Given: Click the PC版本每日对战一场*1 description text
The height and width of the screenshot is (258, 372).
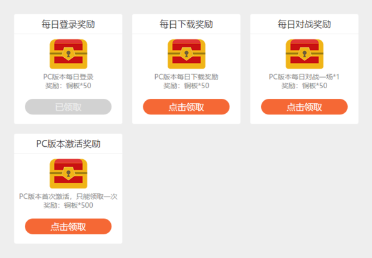Looking at the screenshot, I should click(304, 77).
